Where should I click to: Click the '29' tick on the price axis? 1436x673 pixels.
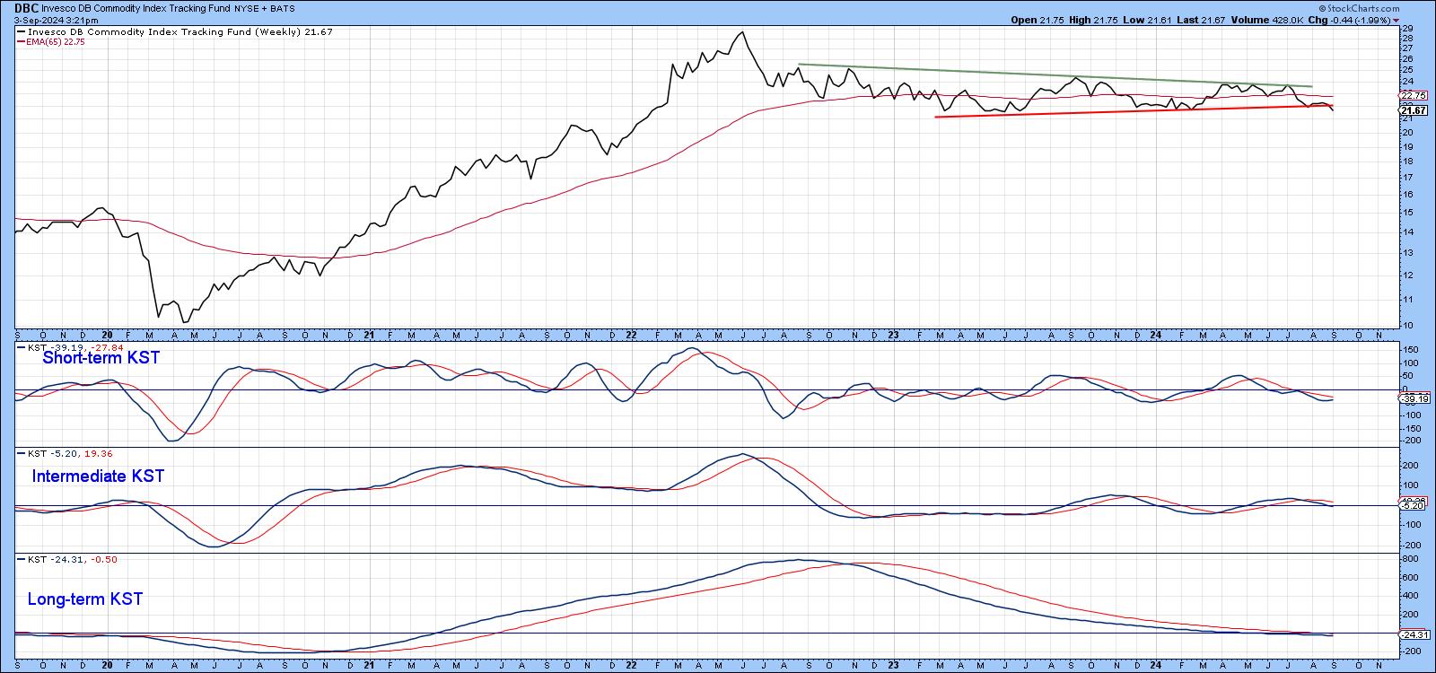point(1408,29)
